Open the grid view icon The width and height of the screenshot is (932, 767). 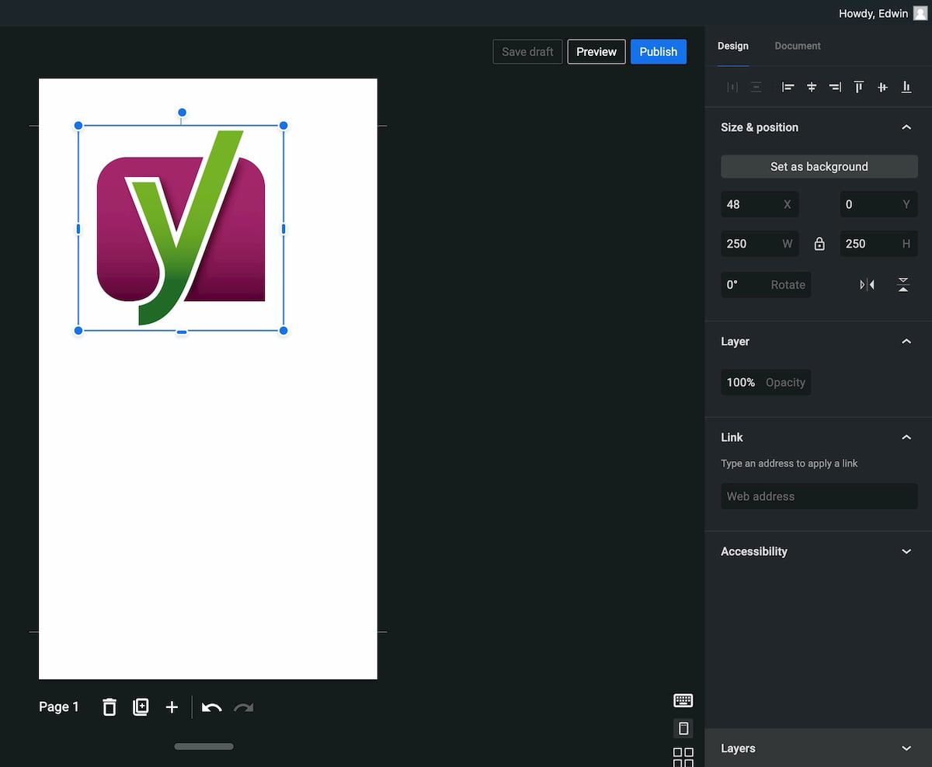pyautogui.click(x=683, y=757)
